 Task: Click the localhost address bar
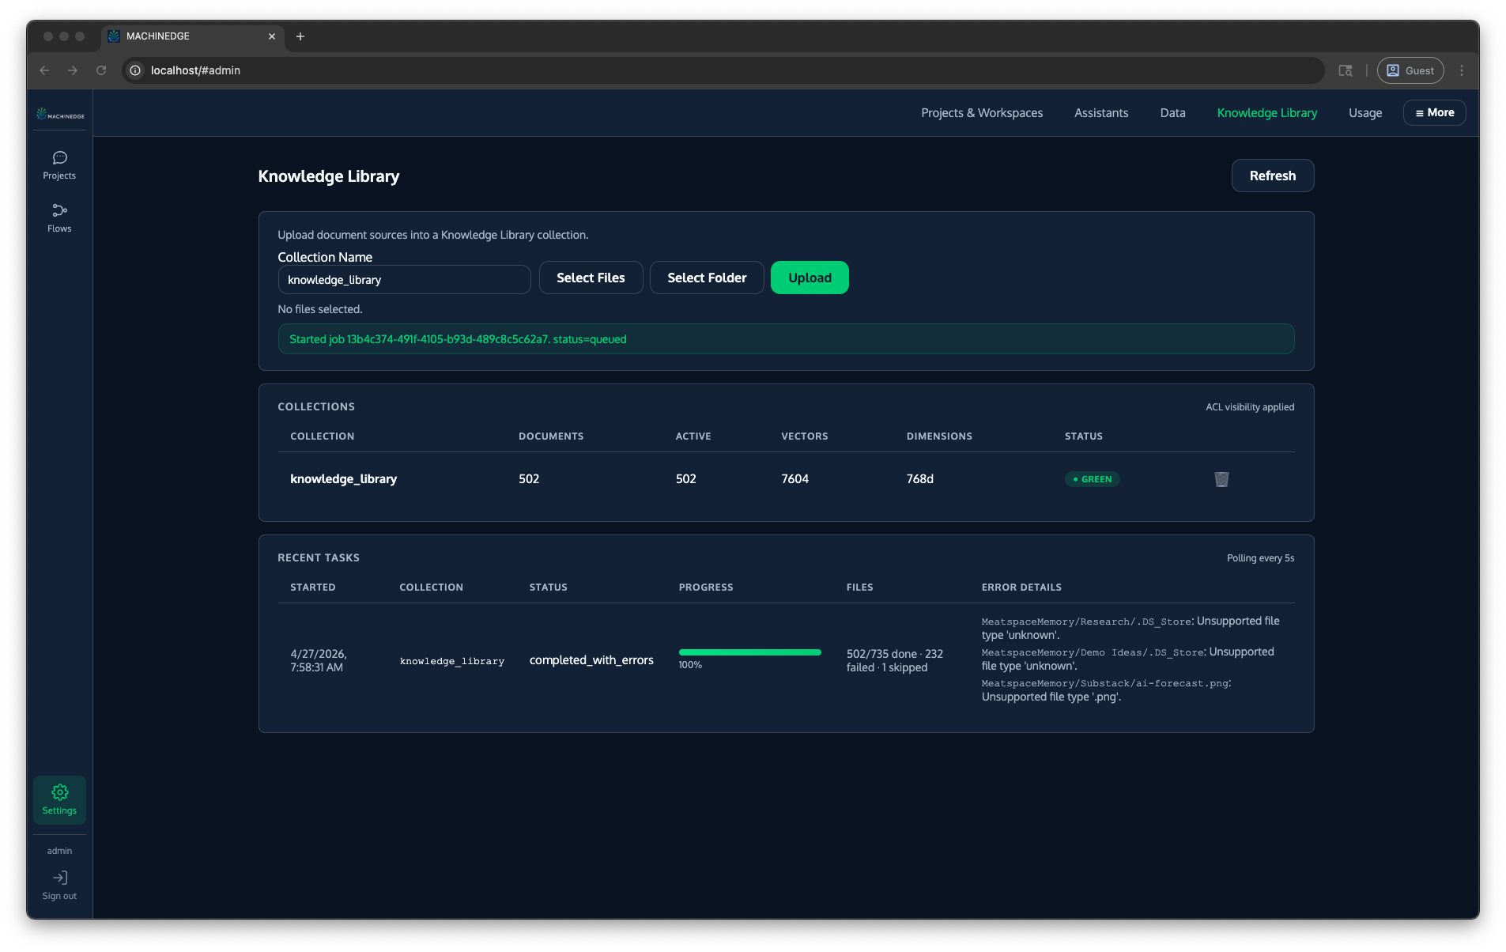[x=723, y=70]
